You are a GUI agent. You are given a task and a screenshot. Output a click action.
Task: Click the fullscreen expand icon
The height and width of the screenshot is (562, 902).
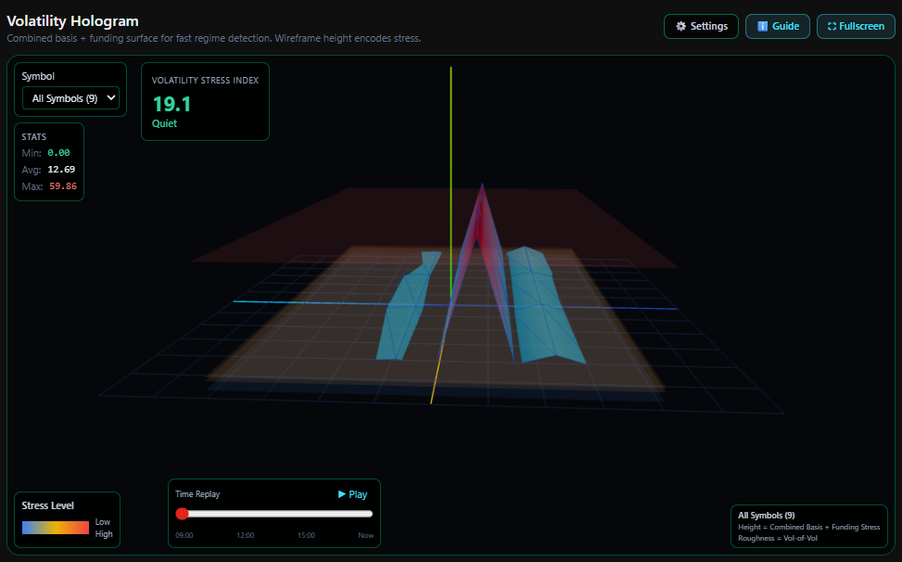833,26
